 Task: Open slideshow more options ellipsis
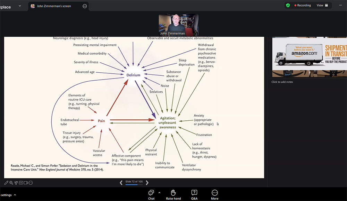point(31,183)
